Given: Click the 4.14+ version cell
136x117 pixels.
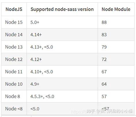Looking at the screenshot, I should click(x=36, y=34).
